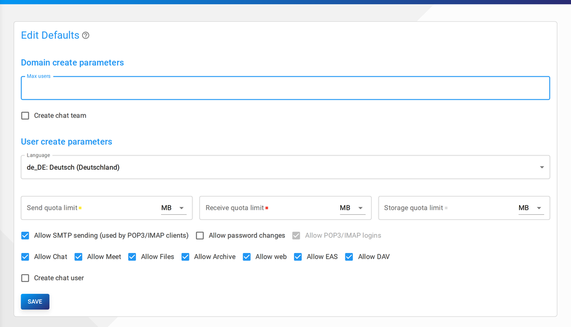Open the Edit Defaults help icon
This screenshot has height=327, width=571.
pyautogui.click(x=86, y=35)
